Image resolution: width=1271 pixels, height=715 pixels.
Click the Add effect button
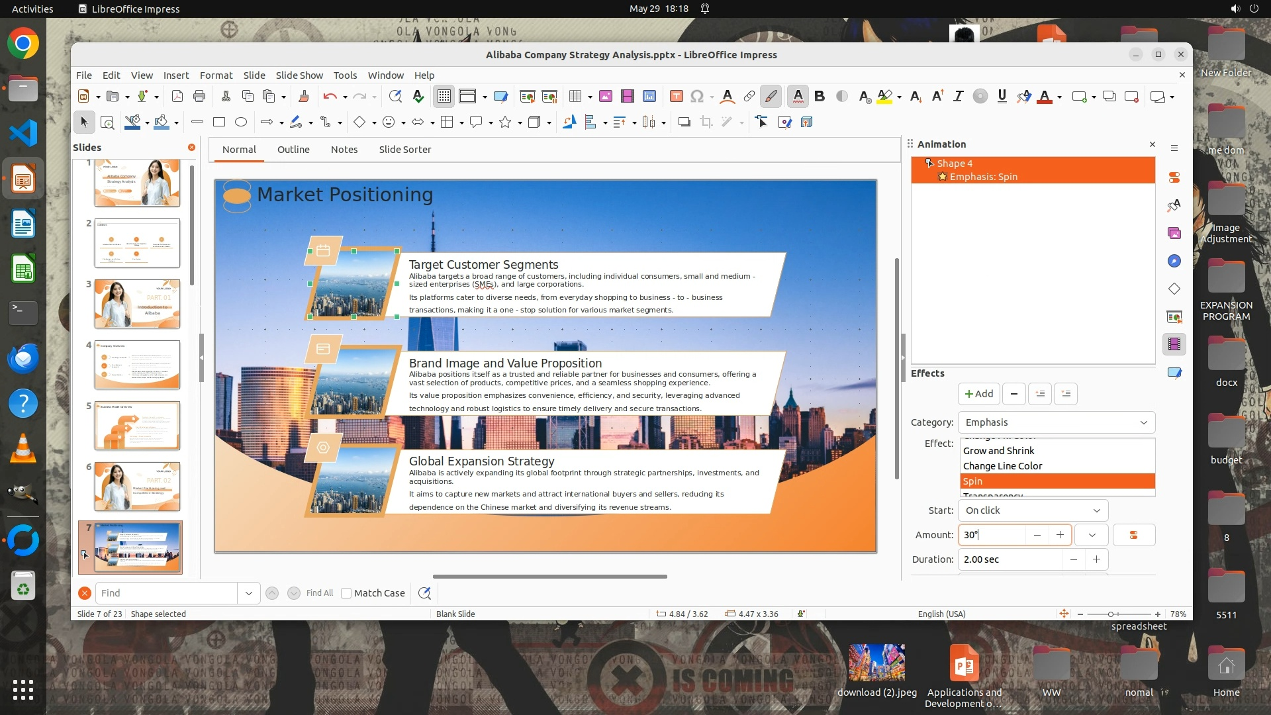(x=978, y=394)
